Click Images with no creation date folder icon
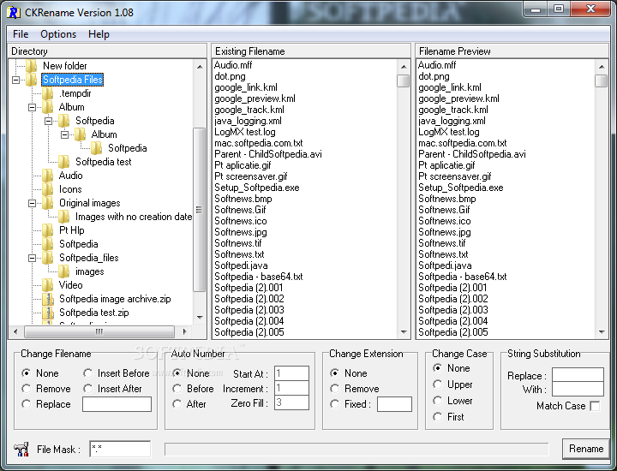This screenshot has width=617, height=471. tap(63, 217)
